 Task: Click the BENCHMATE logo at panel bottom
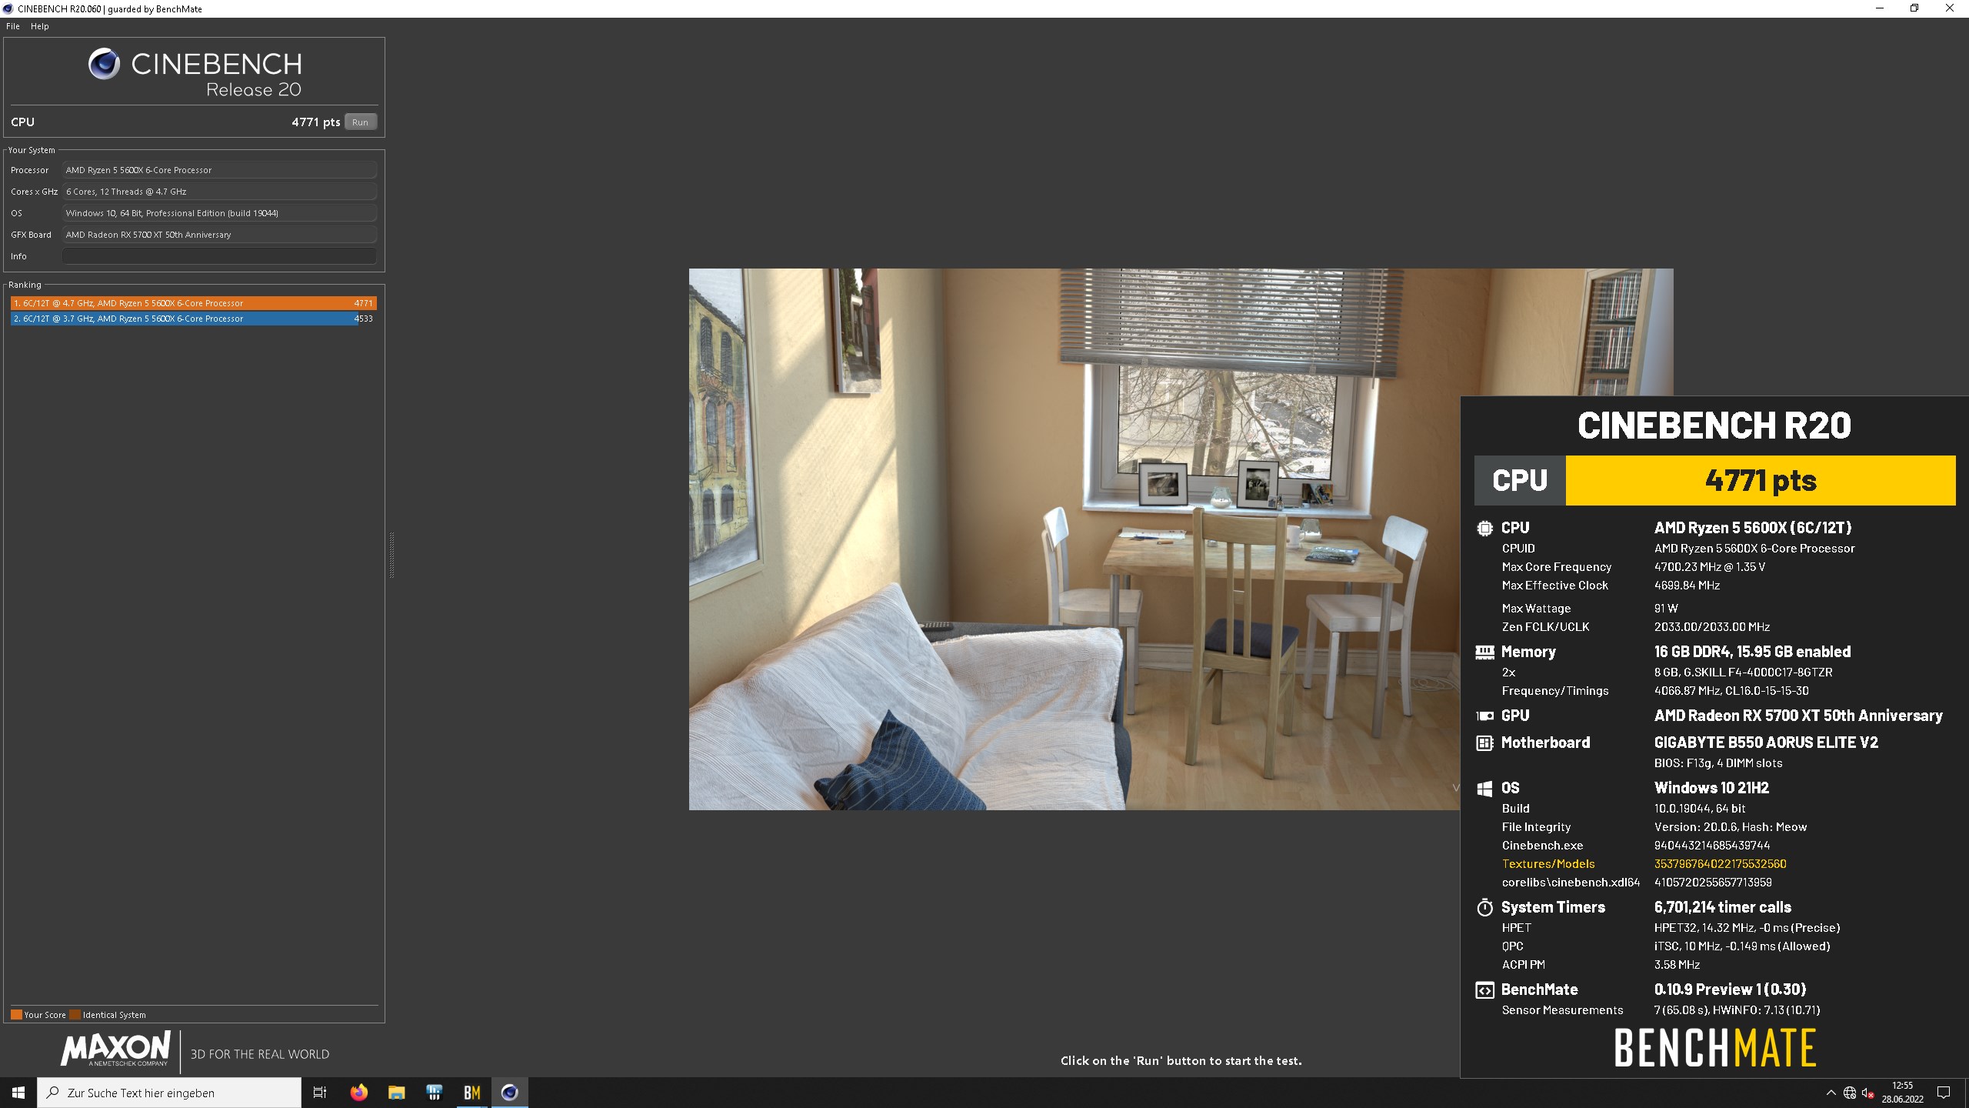[1715, 1048]
